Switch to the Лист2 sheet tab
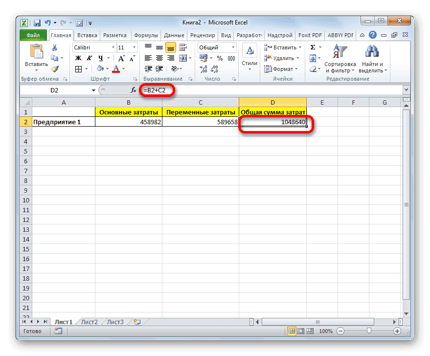Screen dimensions: 430x356 (x=90, y=322)
